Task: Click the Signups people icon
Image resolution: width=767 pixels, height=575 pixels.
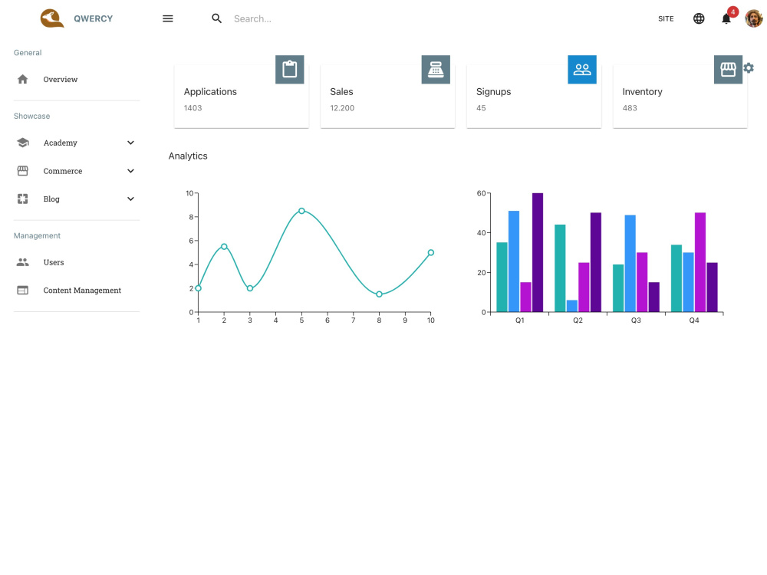Action: coord(582,69)
